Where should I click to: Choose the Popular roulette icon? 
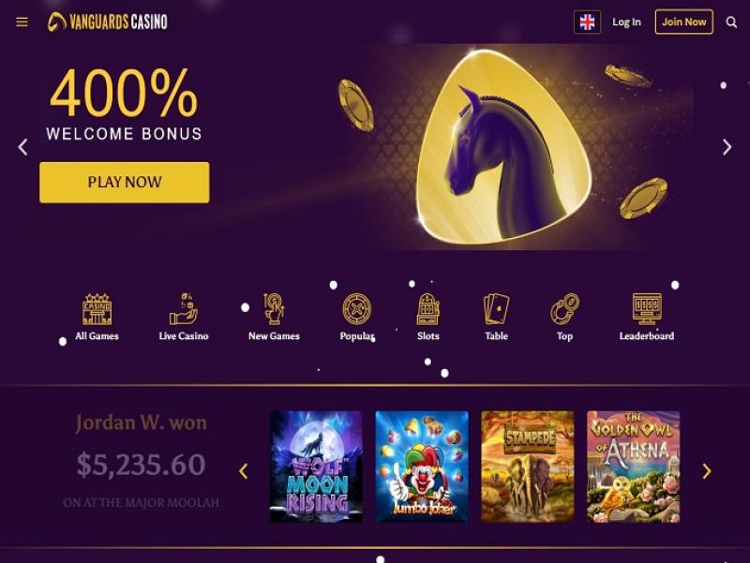pos(357,309)
